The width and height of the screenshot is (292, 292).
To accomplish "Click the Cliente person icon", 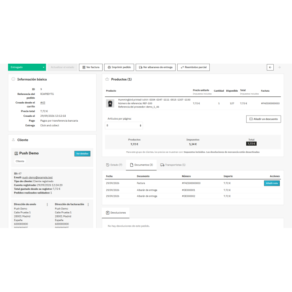I will 13,140.
